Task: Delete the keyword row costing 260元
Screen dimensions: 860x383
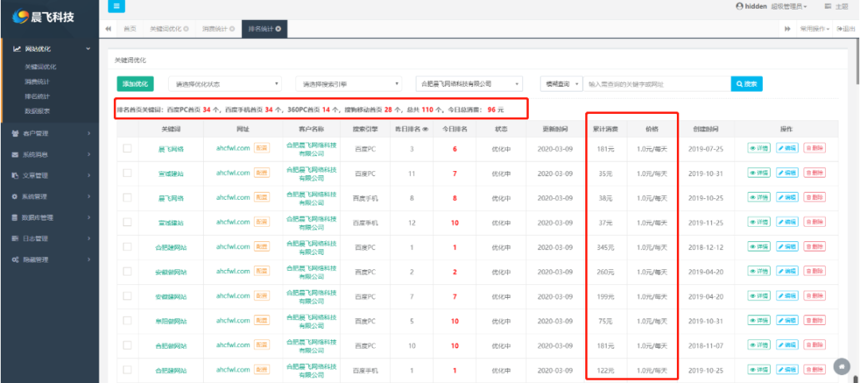Action: 815,272
